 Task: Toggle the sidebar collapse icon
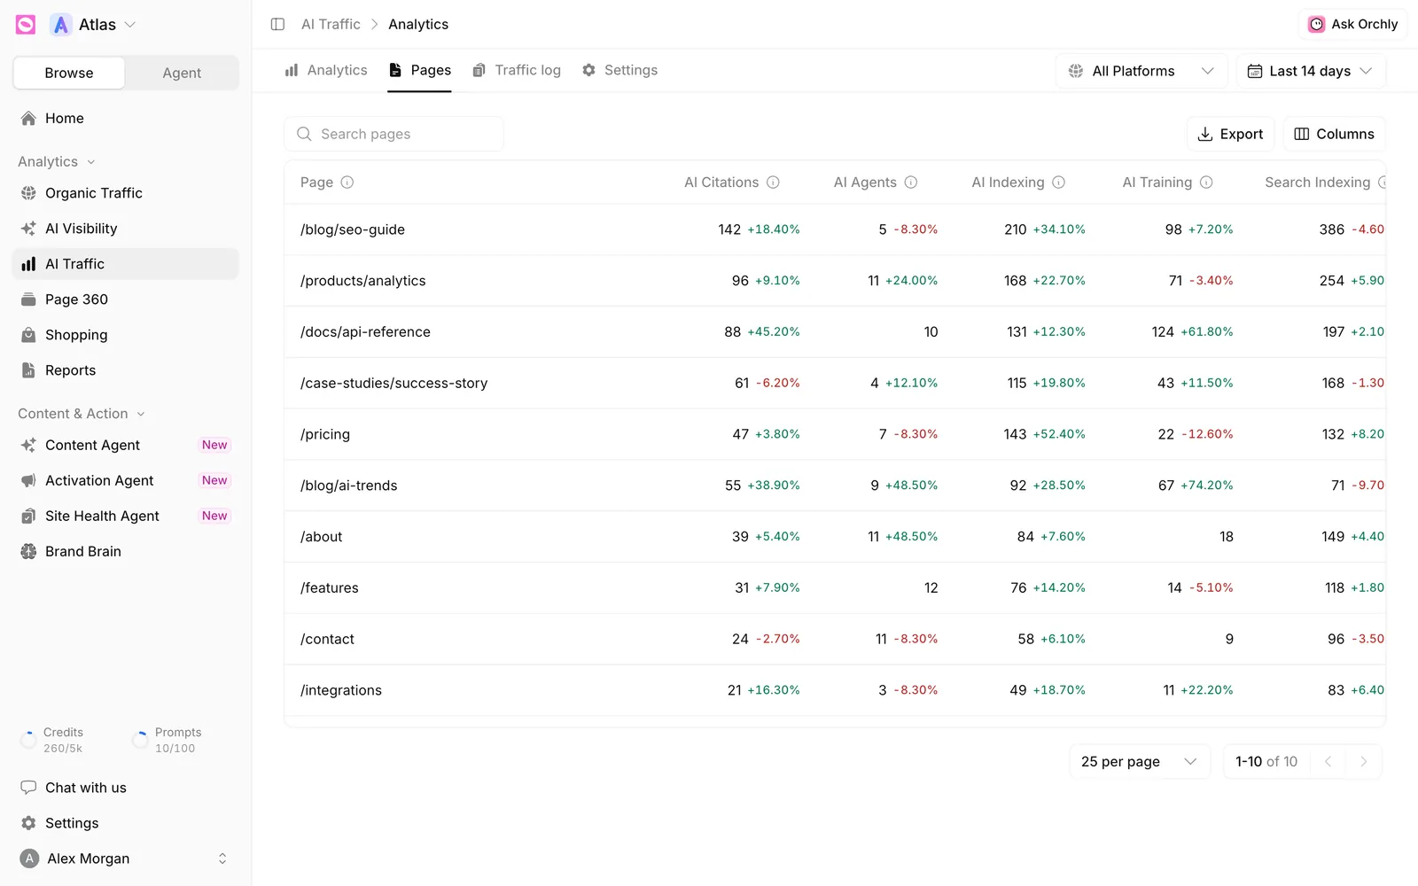tap(277, 24)
